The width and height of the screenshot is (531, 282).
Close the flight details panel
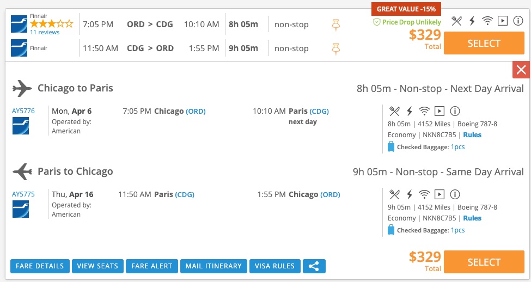point(521,70)
